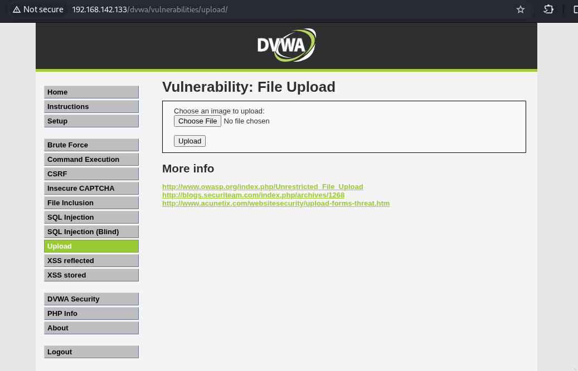The height and width of the screenshot is (371, 578).
Task: Open the securiteam blogs archive link
Action: (x=253, y=195)
